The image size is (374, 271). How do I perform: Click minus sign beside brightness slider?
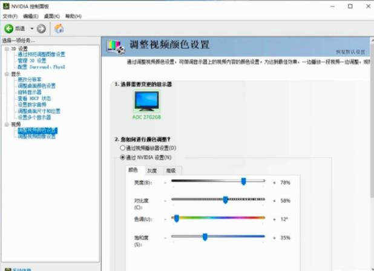[x=165, y=183]
